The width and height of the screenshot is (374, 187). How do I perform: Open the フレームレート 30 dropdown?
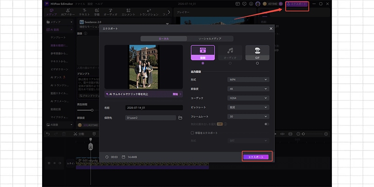pyautogui.click(x=248, y=116)
